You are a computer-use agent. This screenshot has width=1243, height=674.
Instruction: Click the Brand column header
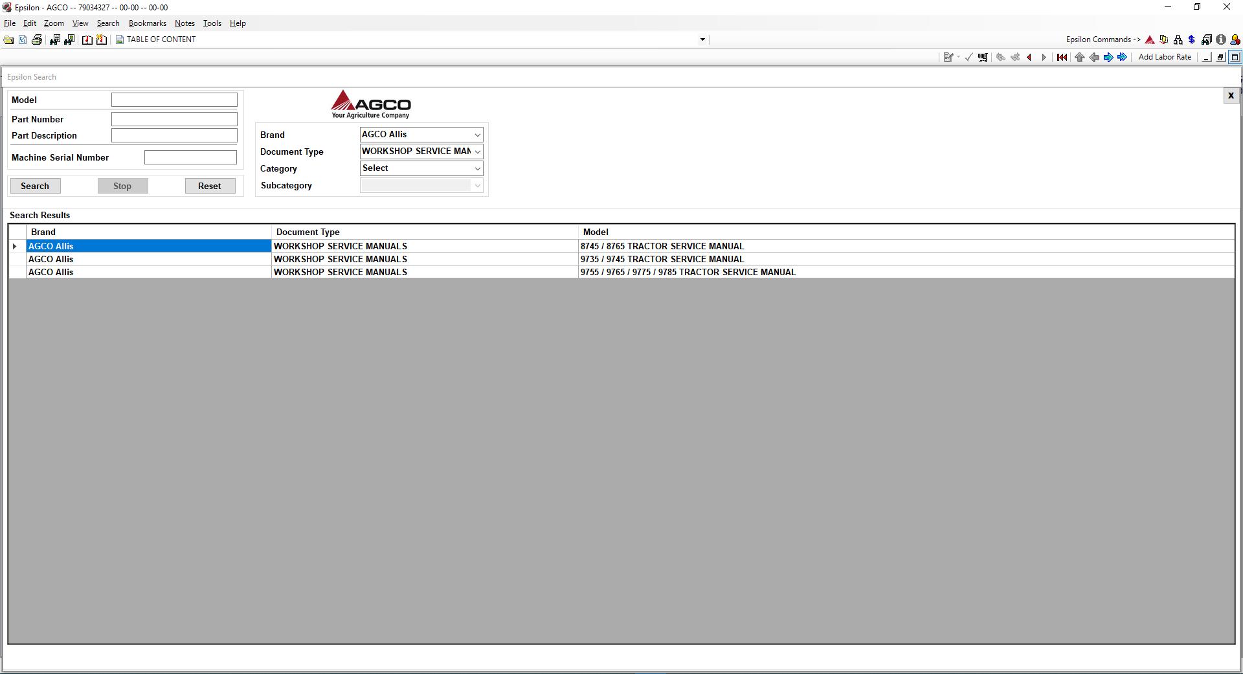click(149, 232)
